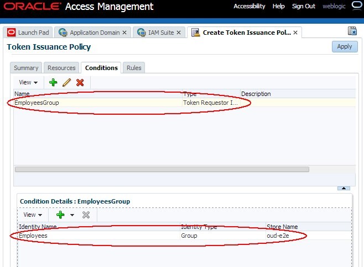Close the IAM Suite tab
The image size is (364, 267).
[179, 33]
